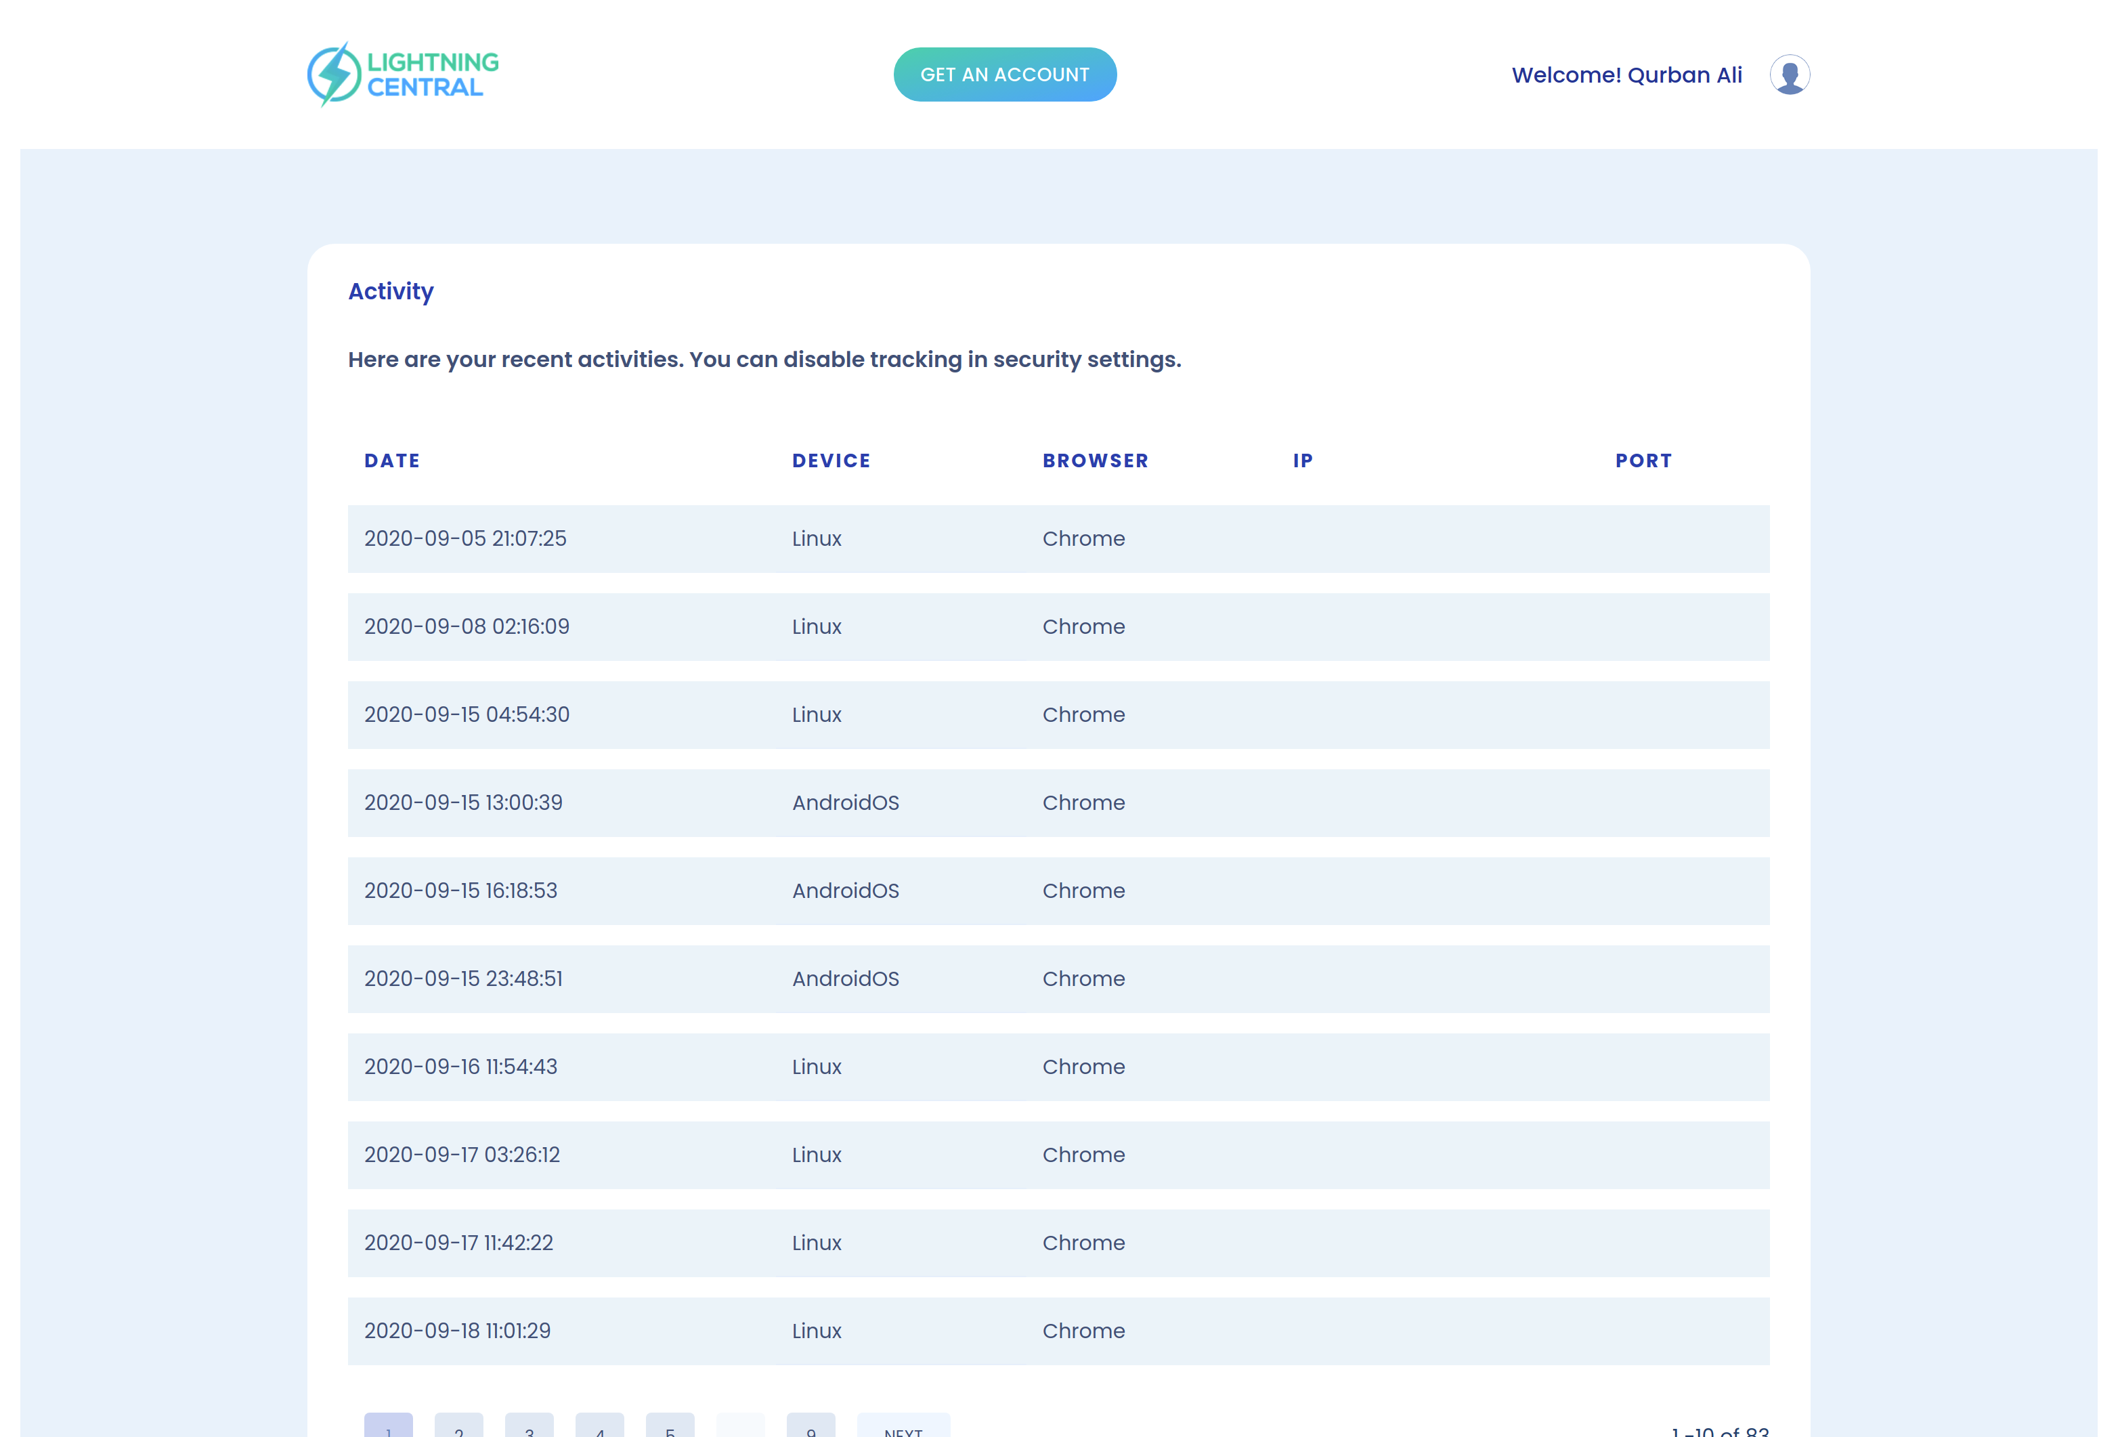
Task: Click the lightning bolt brand icon
Action: coord(335,74)
